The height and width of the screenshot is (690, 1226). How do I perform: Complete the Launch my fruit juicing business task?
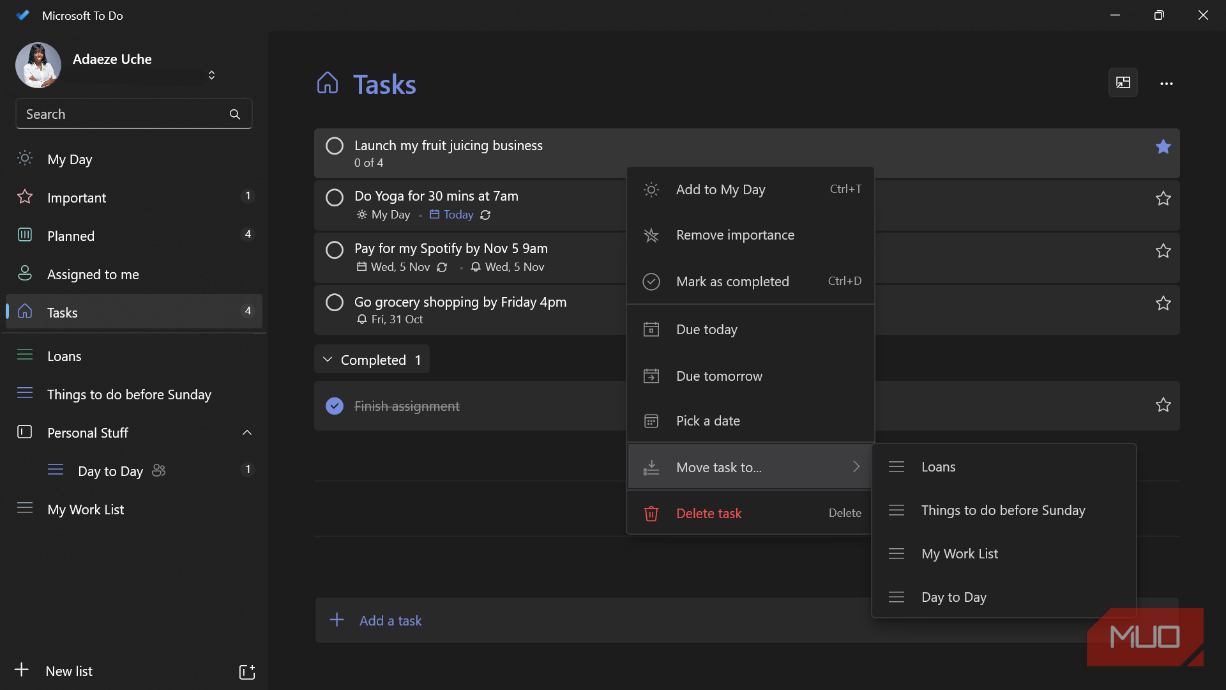(335, 146)
